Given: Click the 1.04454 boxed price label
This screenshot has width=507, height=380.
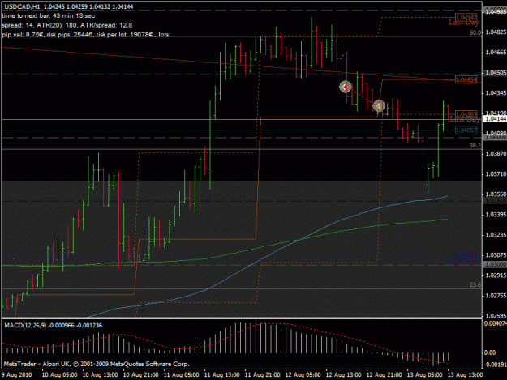Looking at the screenshot, I should tap(466, 79).
